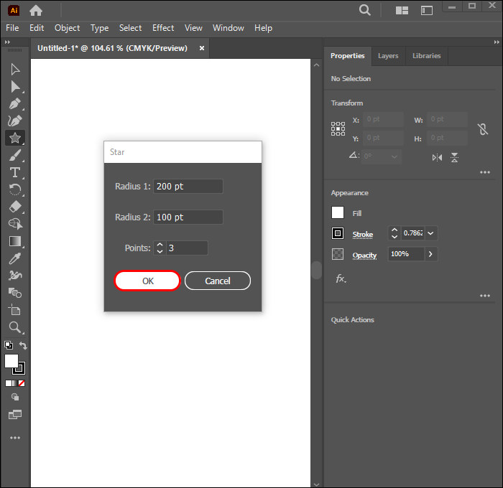Cancel the Star dialog

218,281
